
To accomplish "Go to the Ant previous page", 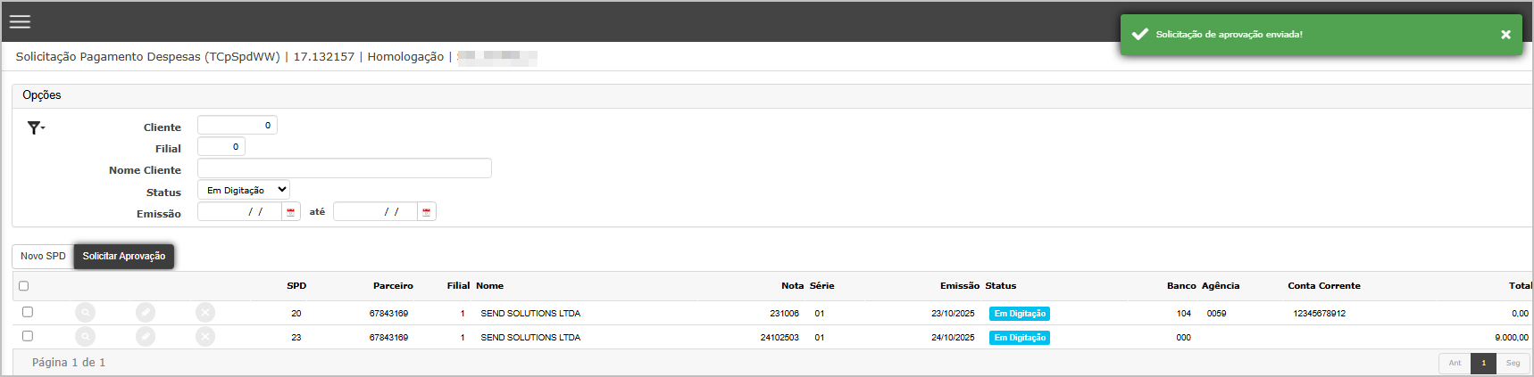I will coord(1455,364).
